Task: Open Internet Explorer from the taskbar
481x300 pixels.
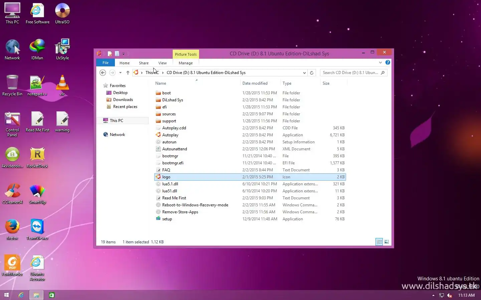Action: pyautogui.click(x=21, y=295)
